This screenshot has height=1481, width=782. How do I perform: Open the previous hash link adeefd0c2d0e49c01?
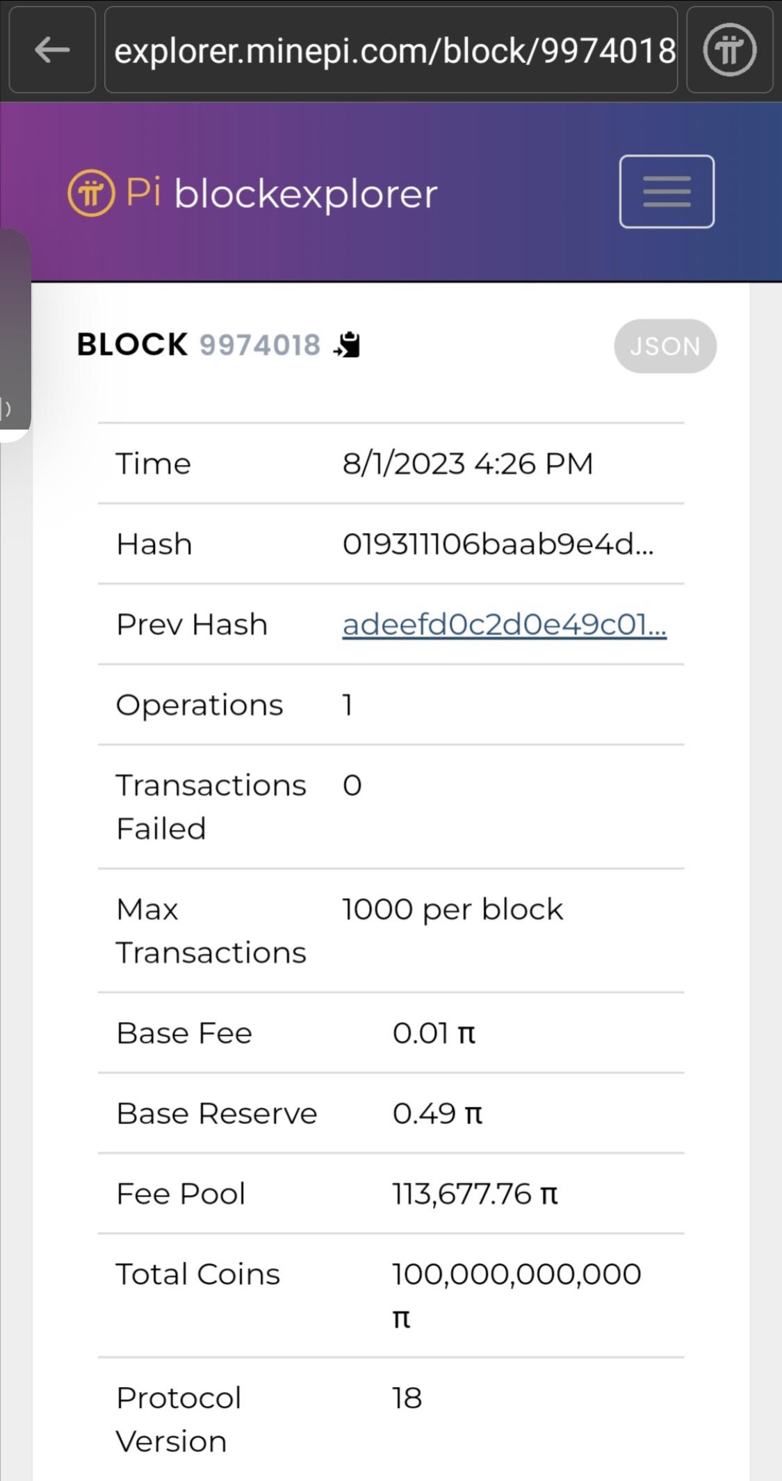(504, 624)
